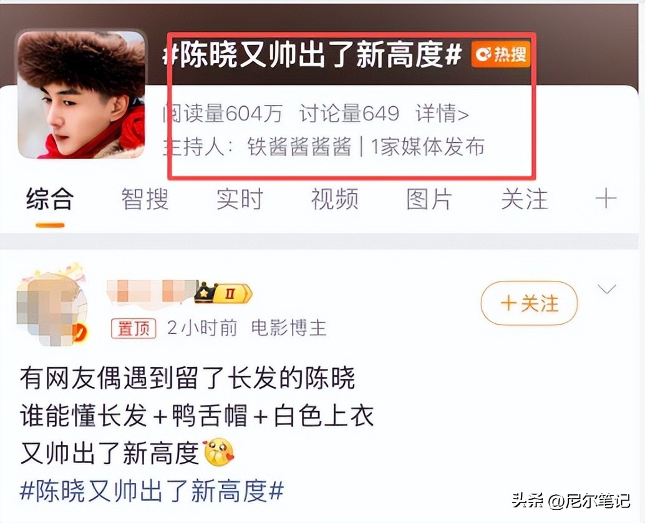Switch to the 实时 tab
The width and height of the screenshot is (645, 523).
click(x=240, y=199)
